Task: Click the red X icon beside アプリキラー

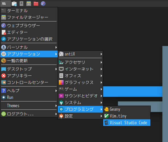Action: (x=4, y=76)
